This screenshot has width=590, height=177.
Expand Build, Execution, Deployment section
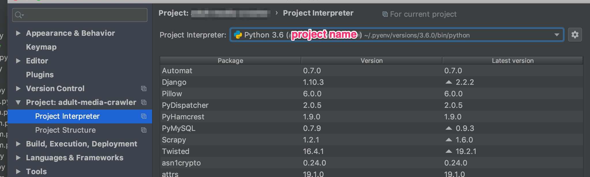18,144
